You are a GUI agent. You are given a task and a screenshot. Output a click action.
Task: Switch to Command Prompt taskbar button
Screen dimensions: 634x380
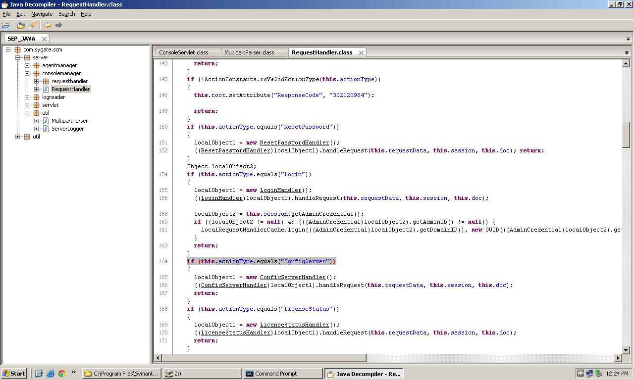[282, 374]
